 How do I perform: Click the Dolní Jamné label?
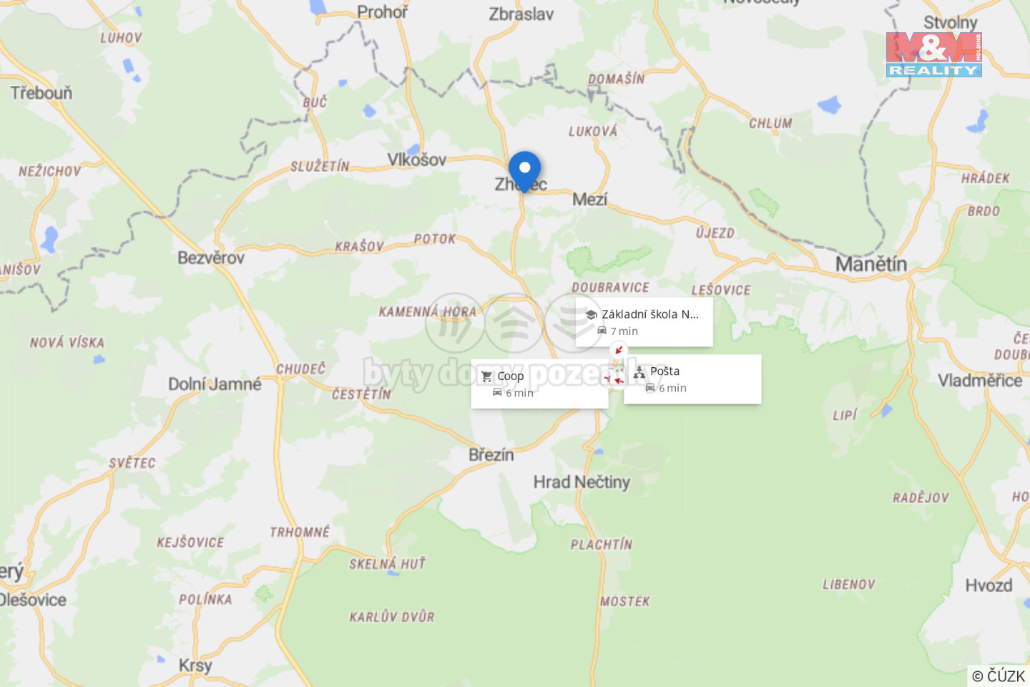point(215,384)
